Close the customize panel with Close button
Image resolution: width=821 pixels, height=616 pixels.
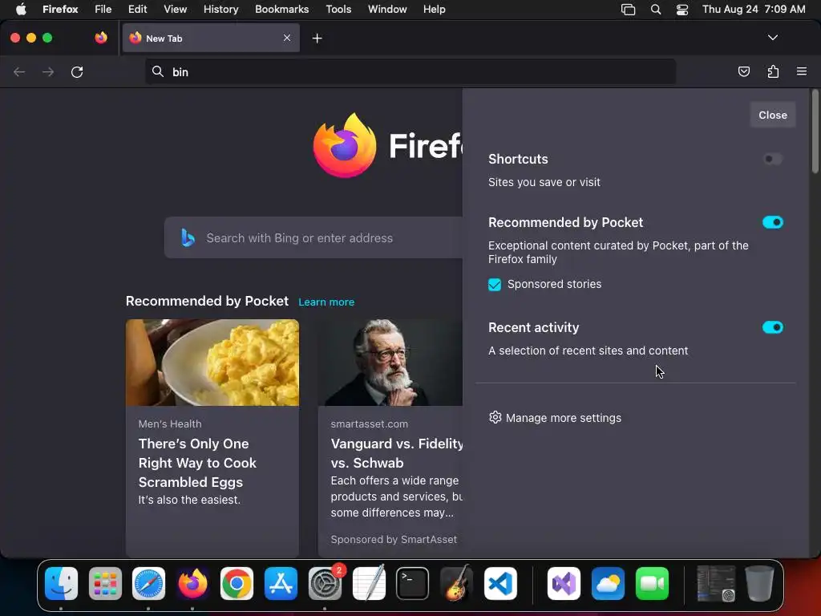[772, 115]
